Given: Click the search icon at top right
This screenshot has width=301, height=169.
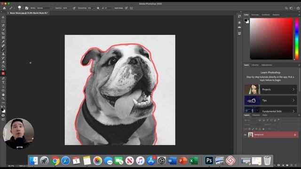Looking at the screenshot, I should tap(286, 8).
